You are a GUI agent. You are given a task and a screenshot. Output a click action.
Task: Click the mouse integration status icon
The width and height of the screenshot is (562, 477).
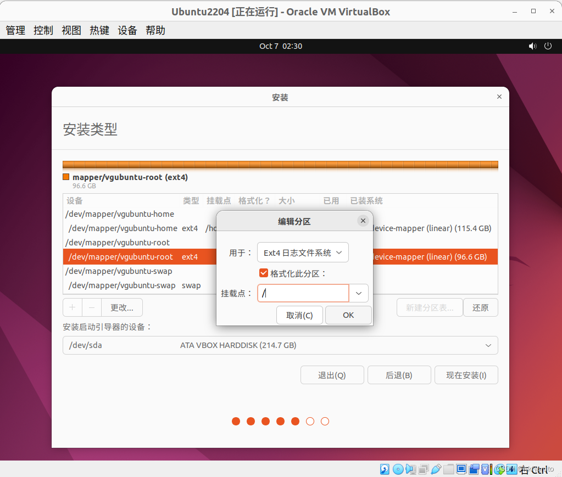[x=499, y=469]
